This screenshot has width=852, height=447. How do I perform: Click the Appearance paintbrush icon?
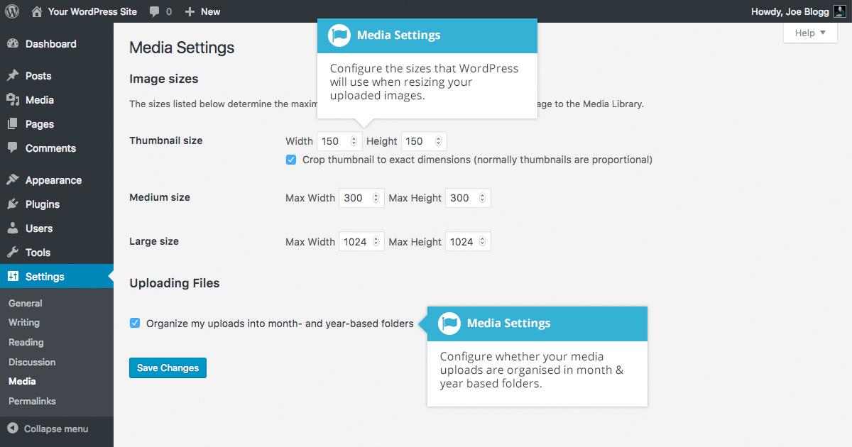pos(13,180)
